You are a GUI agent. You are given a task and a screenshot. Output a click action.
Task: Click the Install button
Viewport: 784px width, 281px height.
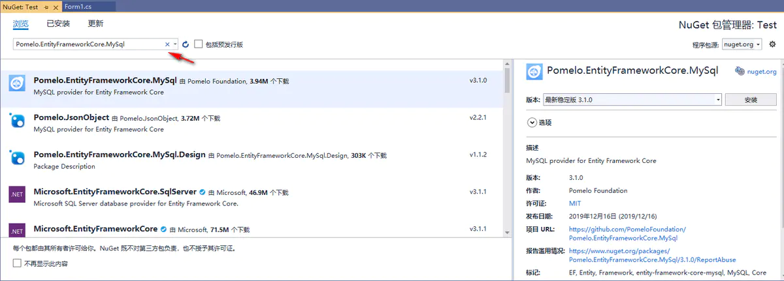(751, 100)
